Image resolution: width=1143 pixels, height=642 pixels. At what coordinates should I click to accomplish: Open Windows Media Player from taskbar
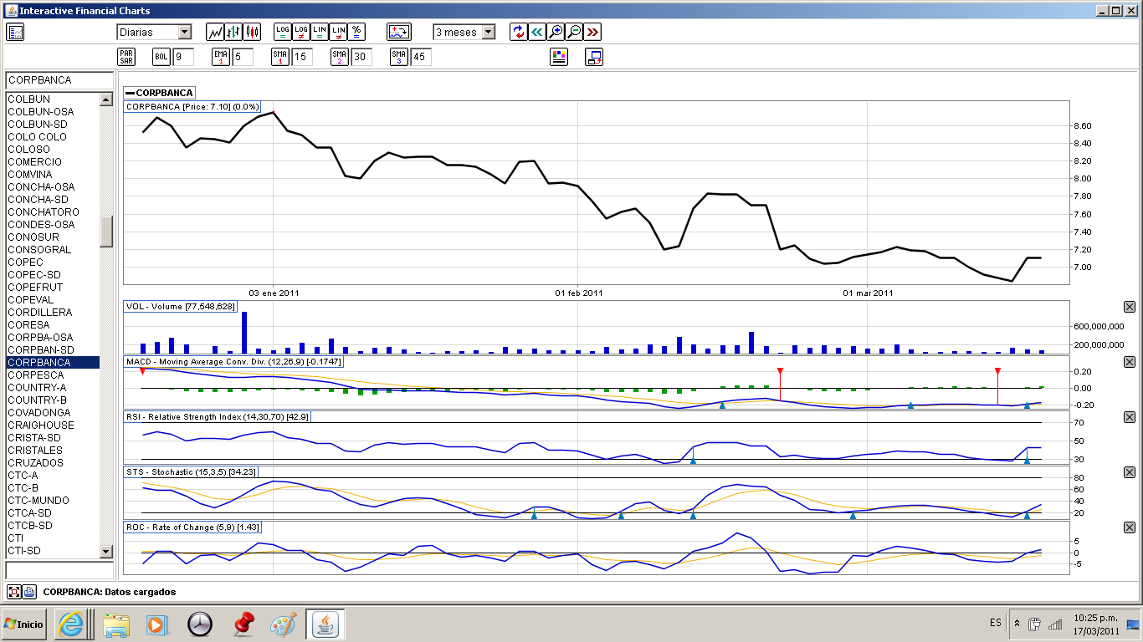click(x=156, y=624)
